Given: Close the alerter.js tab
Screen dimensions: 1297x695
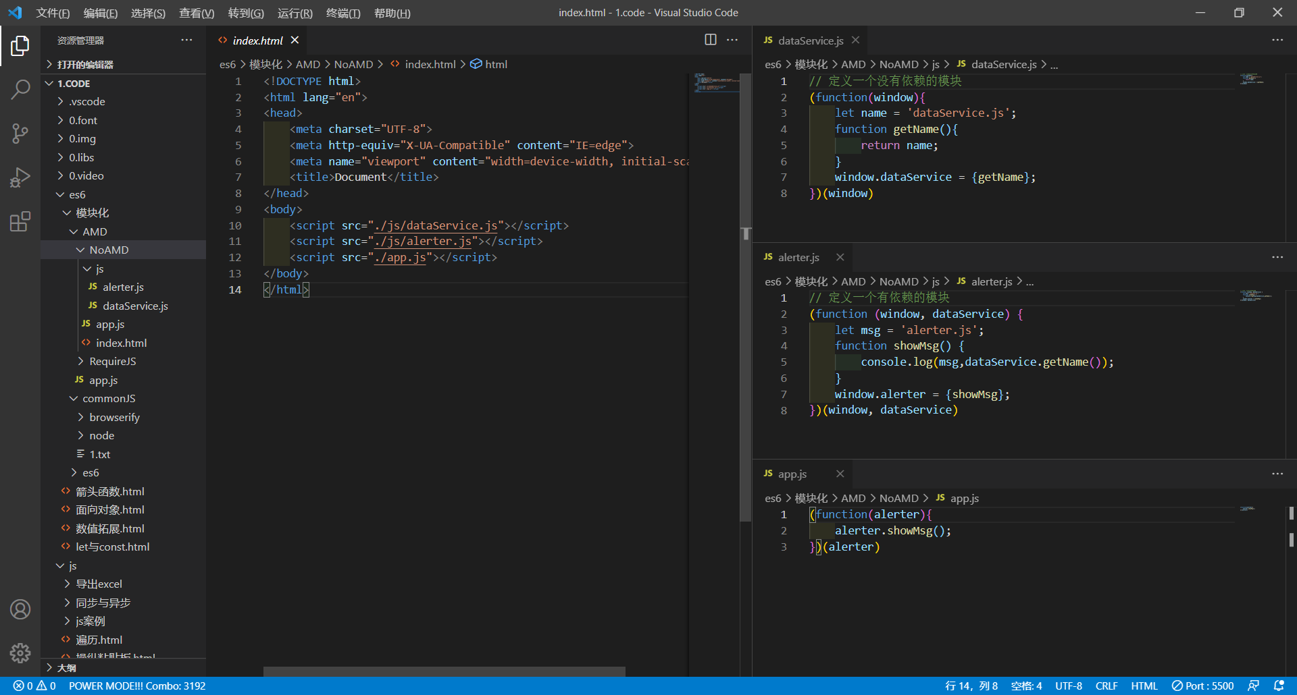Looking at the screenshot, I should click(840, 257).
